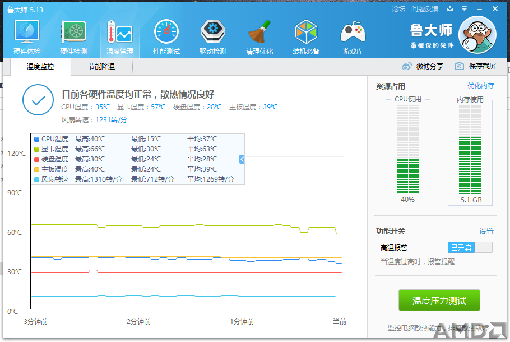The height and width of the screenshot is (342, 510).
Task: Click 保存截屏 save screenshot text
Action: (483, 66)
